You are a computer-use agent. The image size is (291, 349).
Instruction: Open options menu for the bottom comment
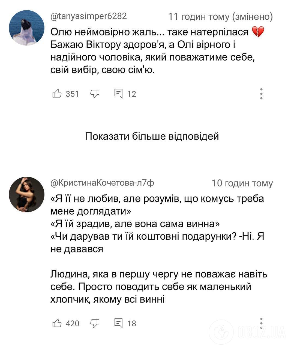(x=262, y=323)
